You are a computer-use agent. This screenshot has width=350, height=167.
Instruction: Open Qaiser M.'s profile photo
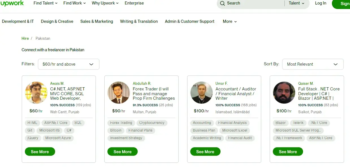pyautogui.click(x=284, y=93)
